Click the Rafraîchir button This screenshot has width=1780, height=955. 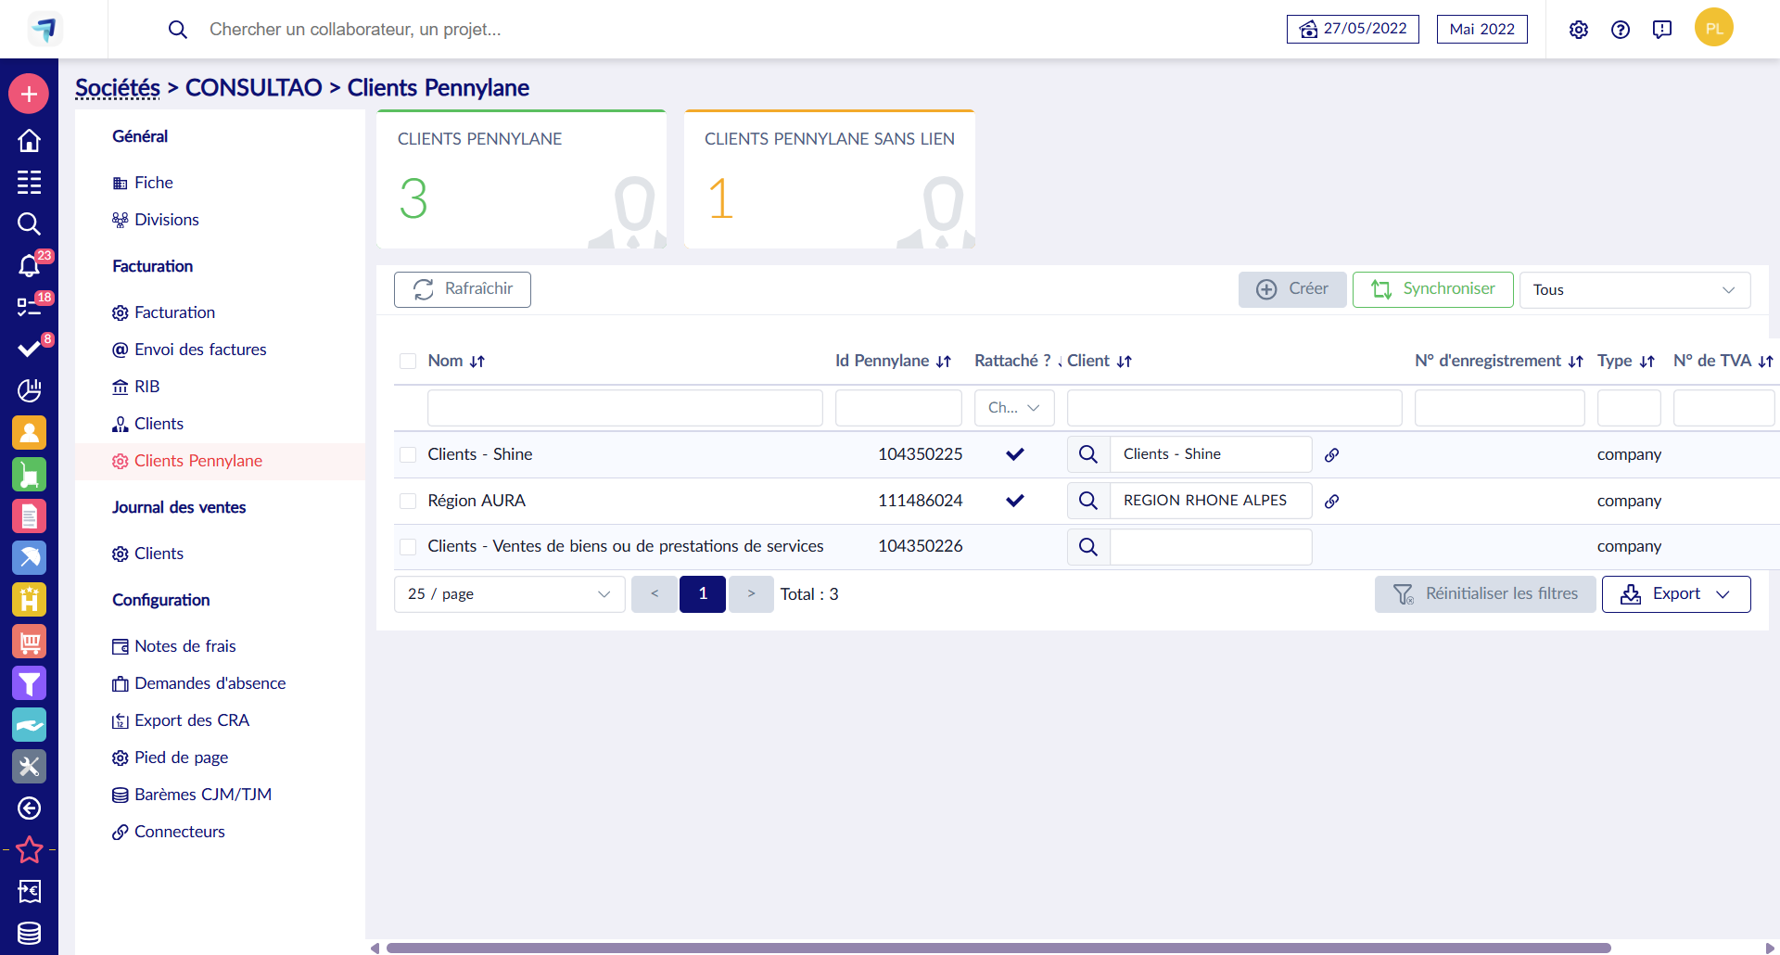pyautogui.click(x=463, y=289)
